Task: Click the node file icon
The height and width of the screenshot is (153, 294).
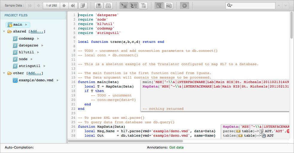Action: (15, 59)
